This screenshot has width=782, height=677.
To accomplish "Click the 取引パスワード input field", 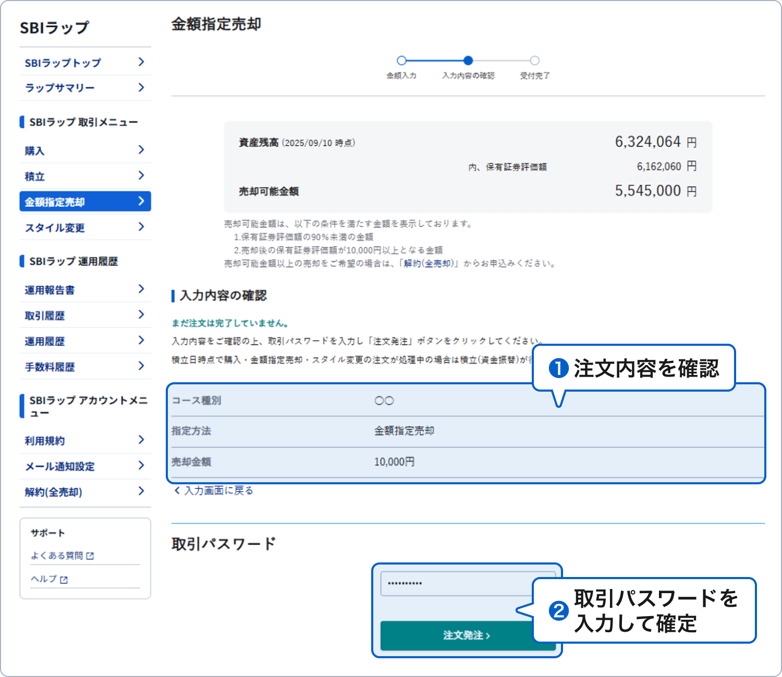I will click(456, 583).
